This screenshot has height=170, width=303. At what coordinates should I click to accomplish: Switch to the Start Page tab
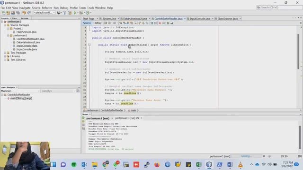(89, 19)
